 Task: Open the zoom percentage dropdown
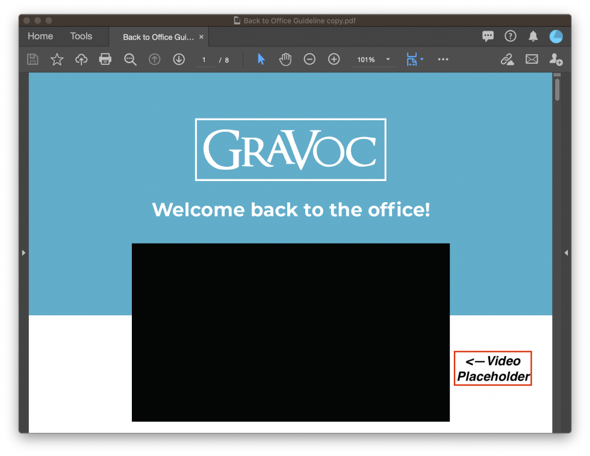pyautogui.click(x=388, y=60)
